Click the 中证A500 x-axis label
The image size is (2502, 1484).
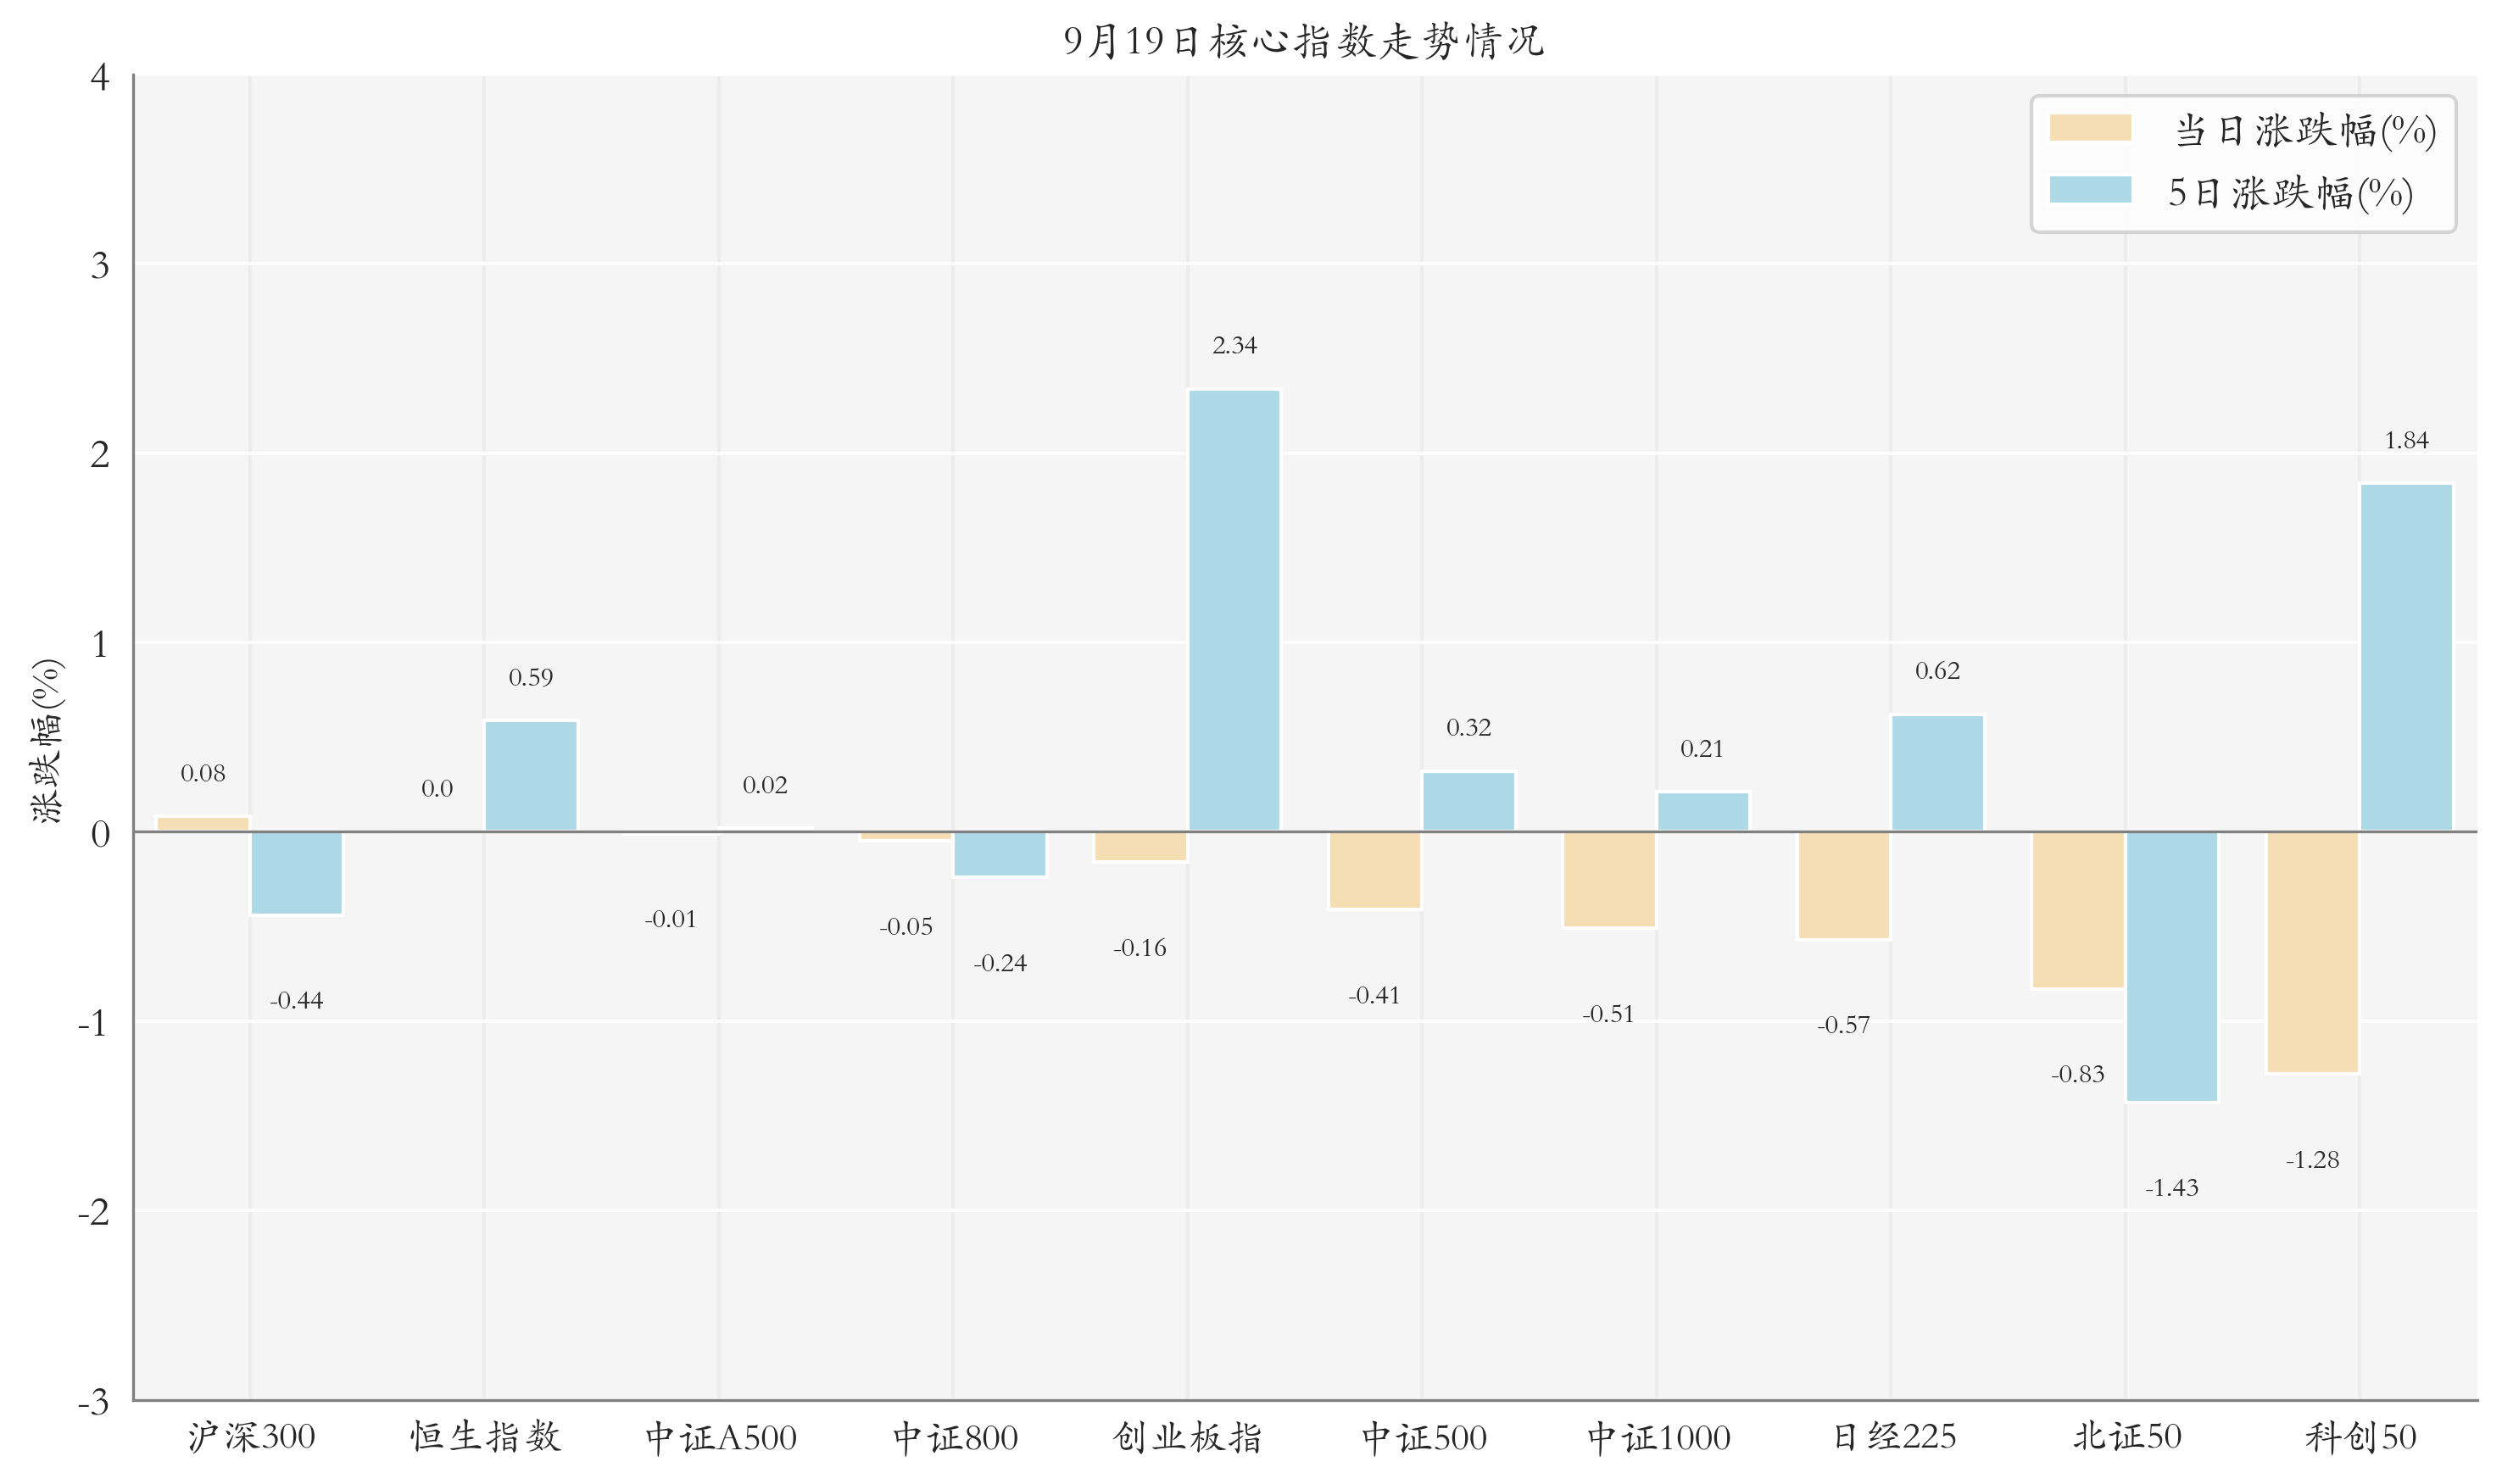(x=721, y=1437)
